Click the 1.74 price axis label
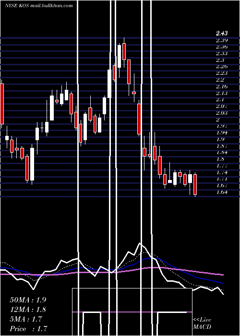 click(222, 172)
